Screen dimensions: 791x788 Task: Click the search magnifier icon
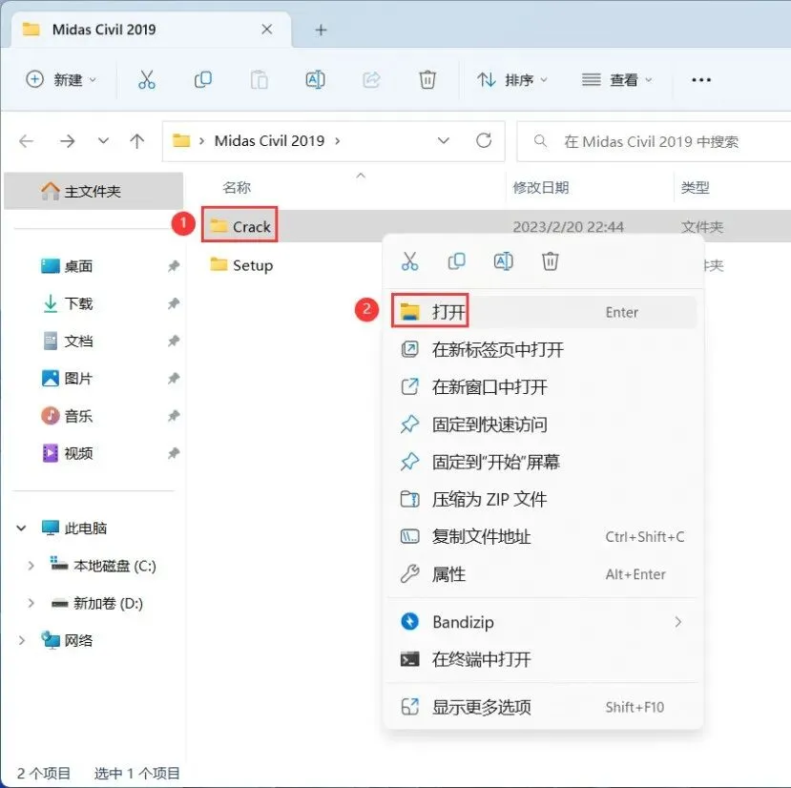tap(540, 141)
